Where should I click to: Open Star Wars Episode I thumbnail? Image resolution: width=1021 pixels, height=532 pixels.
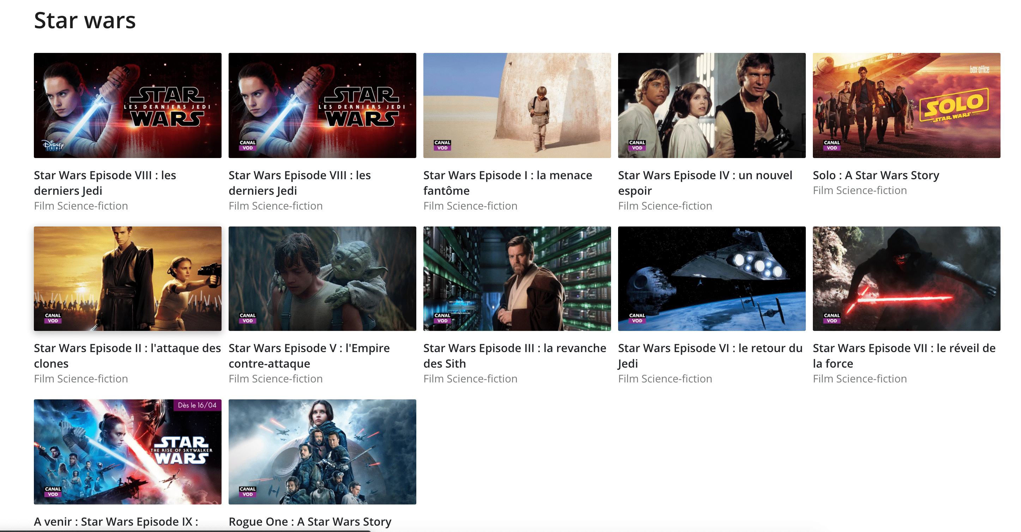click(517, 105)
